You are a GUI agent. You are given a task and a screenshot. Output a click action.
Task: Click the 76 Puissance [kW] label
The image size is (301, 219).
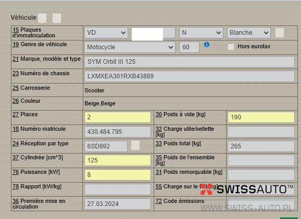[36, 172]
